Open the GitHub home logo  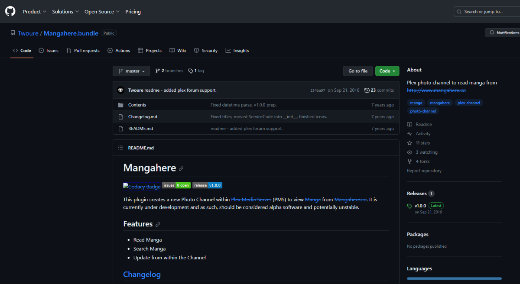point(10,11)
